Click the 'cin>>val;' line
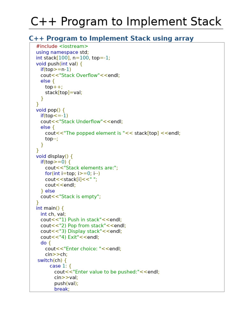245x327 pixels. [x=66, y=278]
